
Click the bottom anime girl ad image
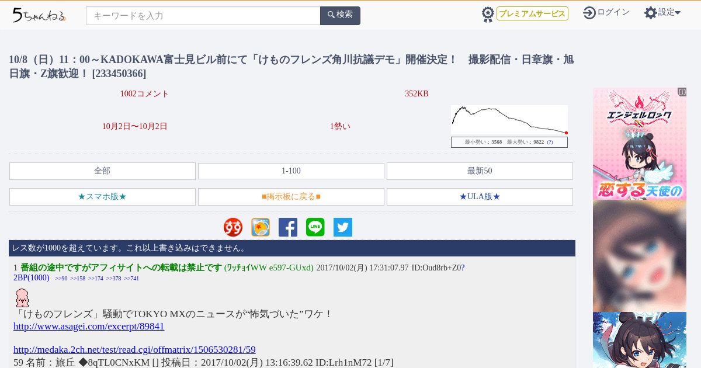click(x=640, y=340)
